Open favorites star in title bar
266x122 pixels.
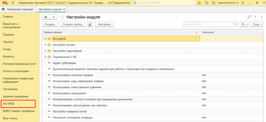(x=214, y=3)
